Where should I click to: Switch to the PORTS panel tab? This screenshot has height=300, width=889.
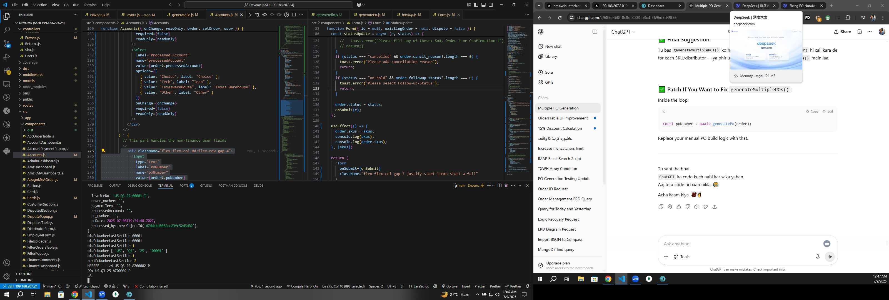click(x=186, y=186)
